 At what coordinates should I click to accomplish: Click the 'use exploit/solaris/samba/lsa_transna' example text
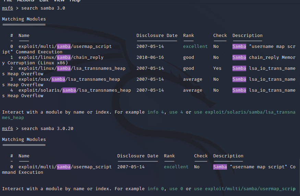coord(245,112)
